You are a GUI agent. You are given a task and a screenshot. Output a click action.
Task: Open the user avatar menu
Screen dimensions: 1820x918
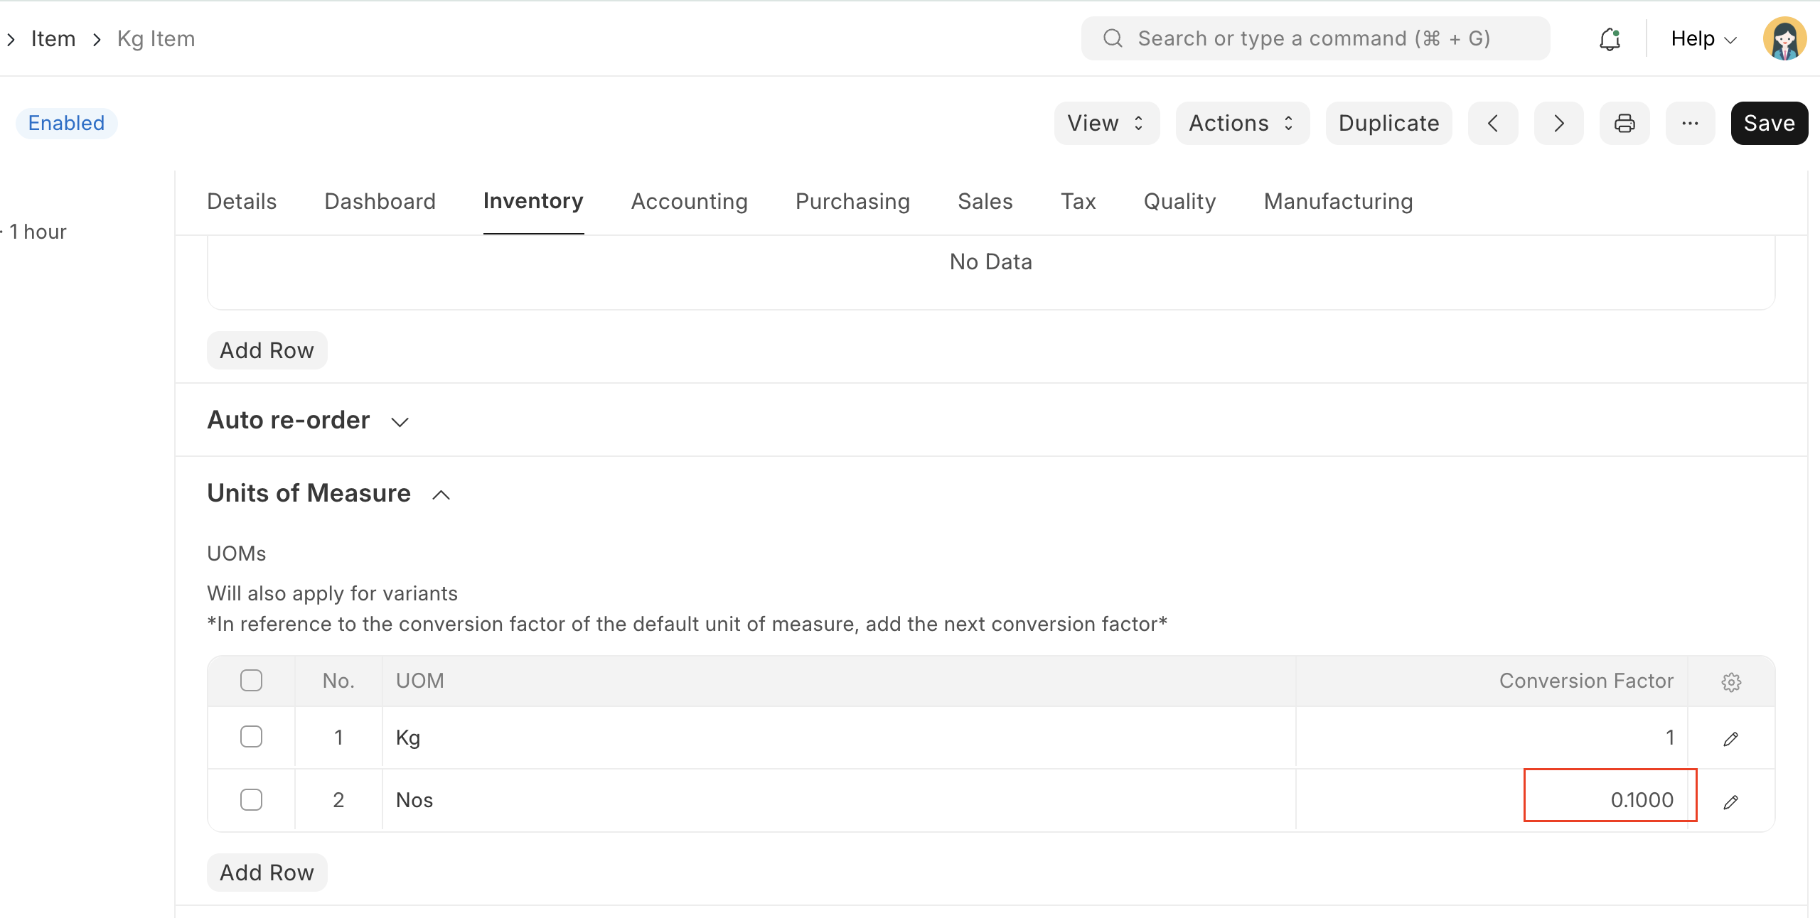(1784, 39)
